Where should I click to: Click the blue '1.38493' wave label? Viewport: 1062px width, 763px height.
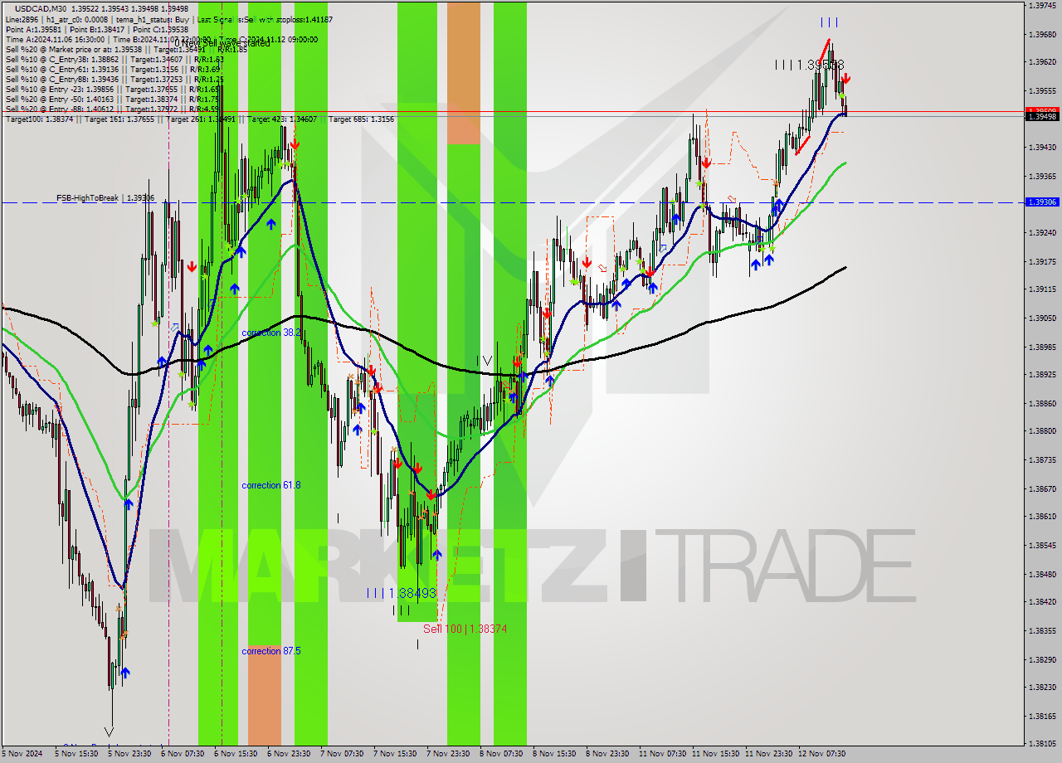point(402,593)
